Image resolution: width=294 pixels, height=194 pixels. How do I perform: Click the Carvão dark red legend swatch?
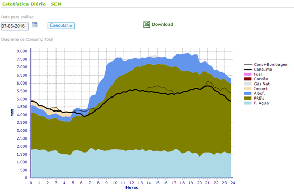[248, 79]
